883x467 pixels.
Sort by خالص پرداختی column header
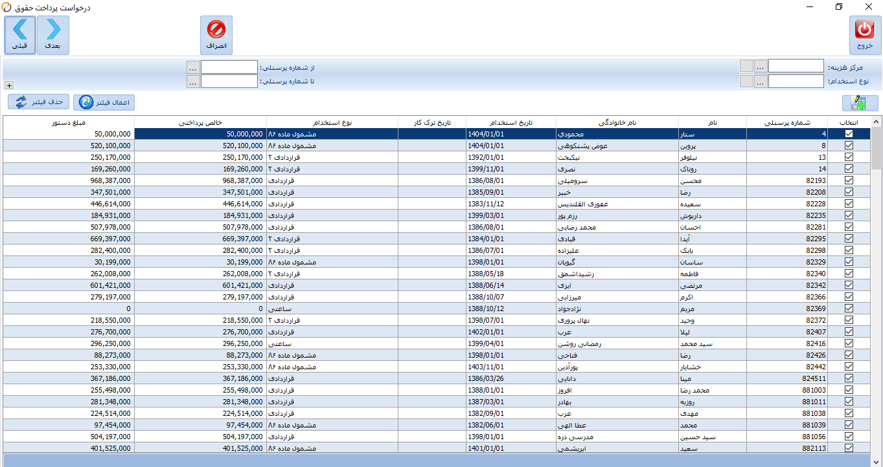(x=200, y=122)
